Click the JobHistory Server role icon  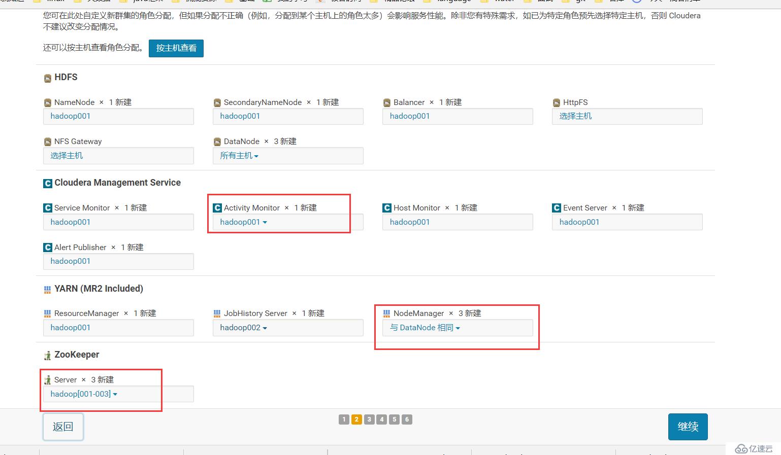[x=217, y=313]
